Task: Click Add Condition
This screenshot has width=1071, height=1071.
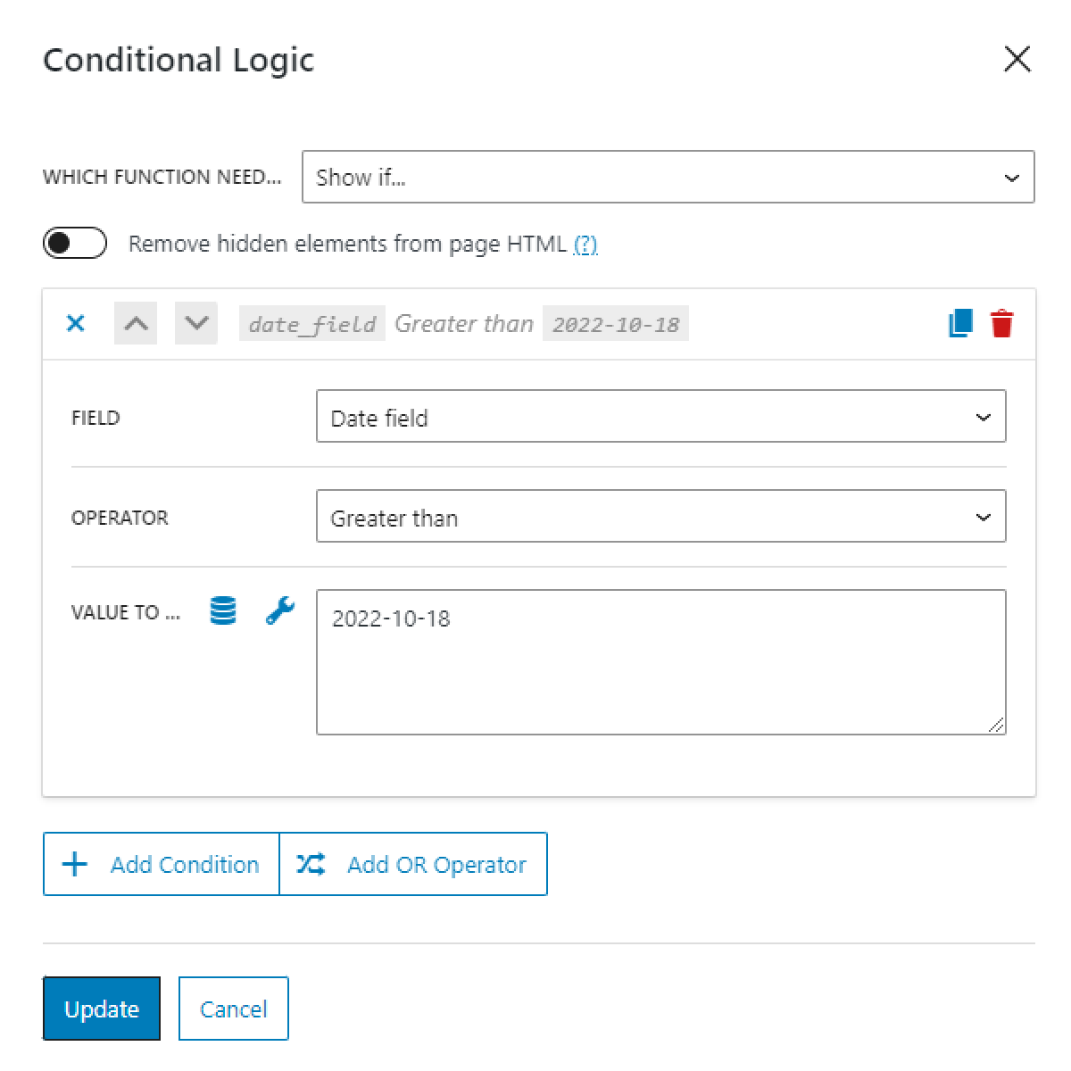Action: (161, 864)
